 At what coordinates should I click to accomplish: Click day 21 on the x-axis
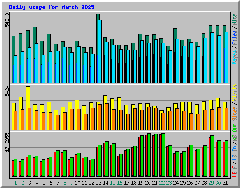pos(155,183)
